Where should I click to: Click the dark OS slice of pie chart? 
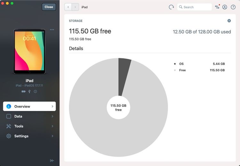tap(124, 76)
